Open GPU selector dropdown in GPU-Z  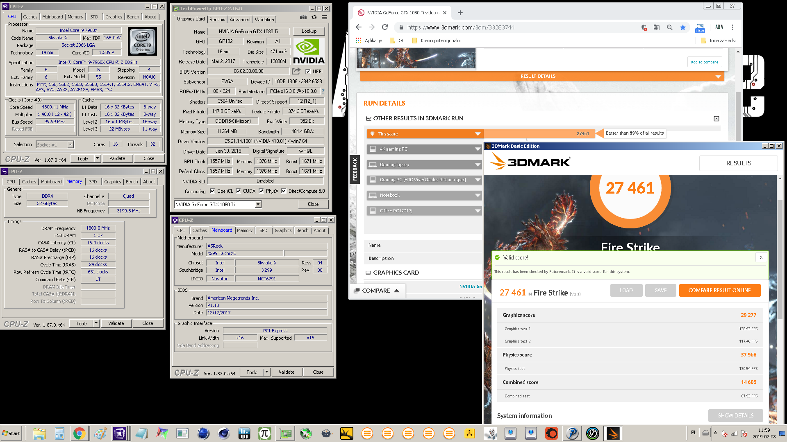click(258, 204)
